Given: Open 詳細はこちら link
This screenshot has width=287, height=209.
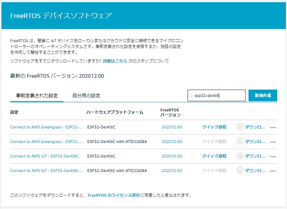Looking at the screenshot, I should 115,61.
